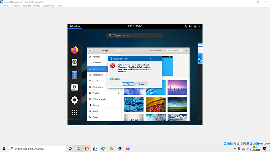Click the error dialog help question mark
Viewport: 270px width, 152px height.
pyautogui.click(x=150, y=59)
